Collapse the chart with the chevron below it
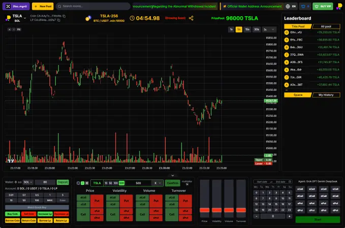Image resolution: width=345 pixels, height=228 pixels. (173, 176)
